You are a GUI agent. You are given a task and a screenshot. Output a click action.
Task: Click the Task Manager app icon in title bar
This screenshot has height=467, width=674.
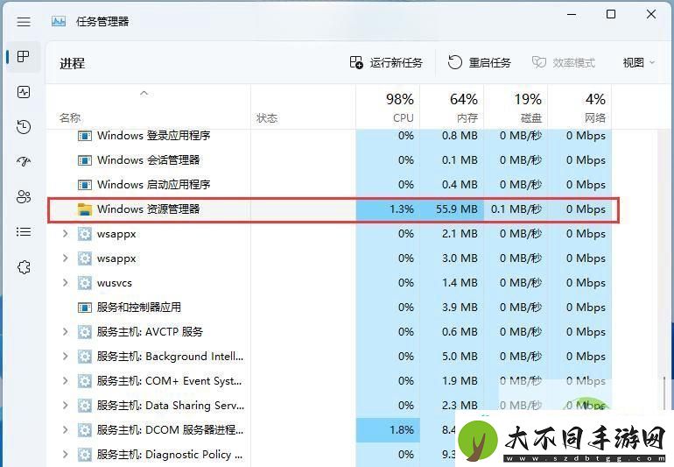point(59,21)
